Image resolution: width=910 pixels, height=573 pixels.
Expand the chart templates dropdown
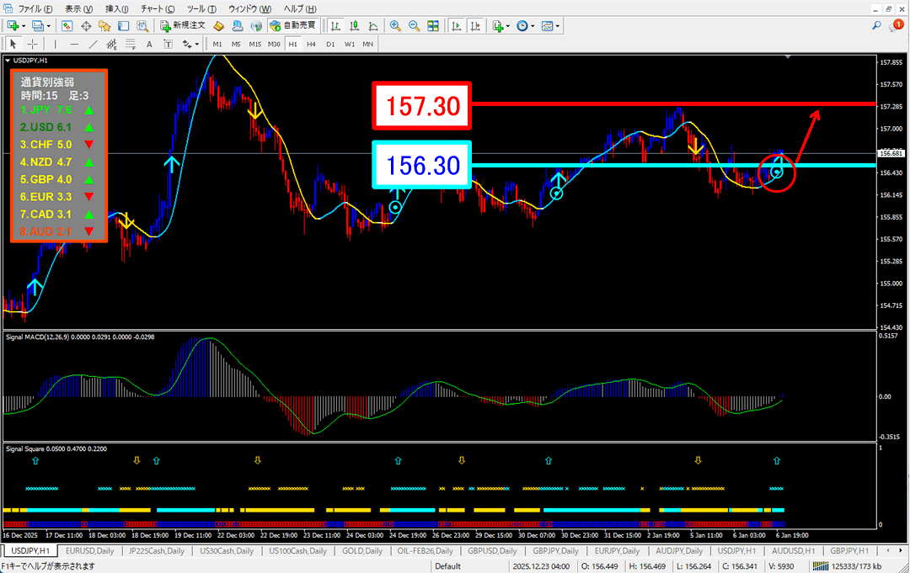558,26
